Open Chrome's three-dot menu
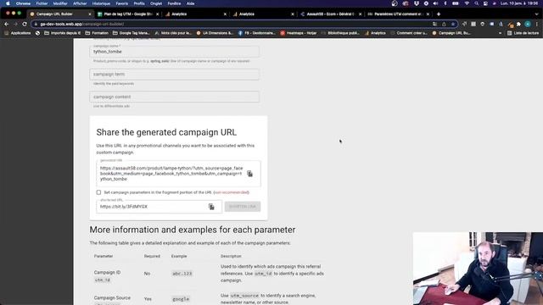This screenshot has height=305, width=543. [x=537, y=25]
